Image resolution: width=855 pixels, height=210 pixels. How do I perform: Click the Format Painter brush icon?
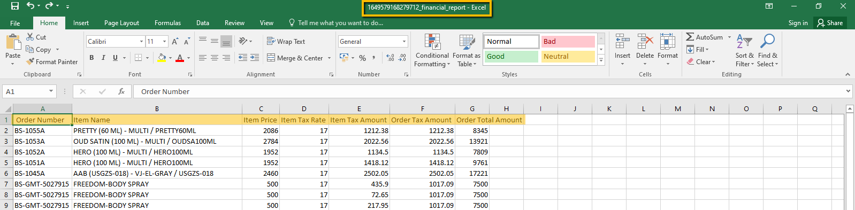[x=30, y=61]
